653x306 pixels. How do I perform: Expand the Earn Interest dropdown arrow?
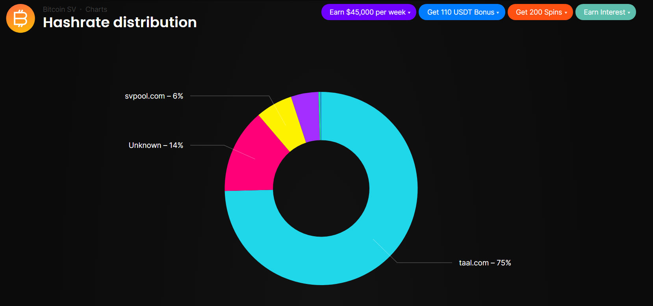pyautogui.click(x=629, y=13)
